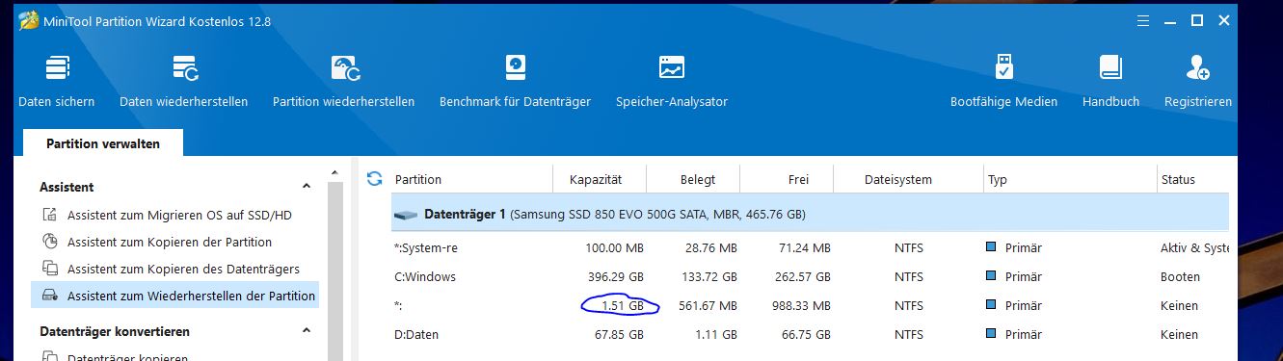Image resolution: width=1283 pixels, height=361 pixels.
Task: Switch to the Partition verwalten tab
Action: (103, 143)
